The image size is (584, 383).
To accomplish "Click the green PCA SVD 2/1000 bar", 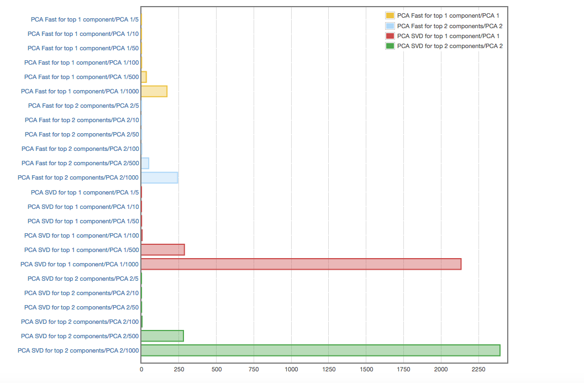I will tap(320, 350).
